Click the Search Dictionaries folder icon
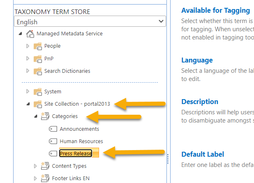Viewport: 254px width, 183px height. coord(38,71)
